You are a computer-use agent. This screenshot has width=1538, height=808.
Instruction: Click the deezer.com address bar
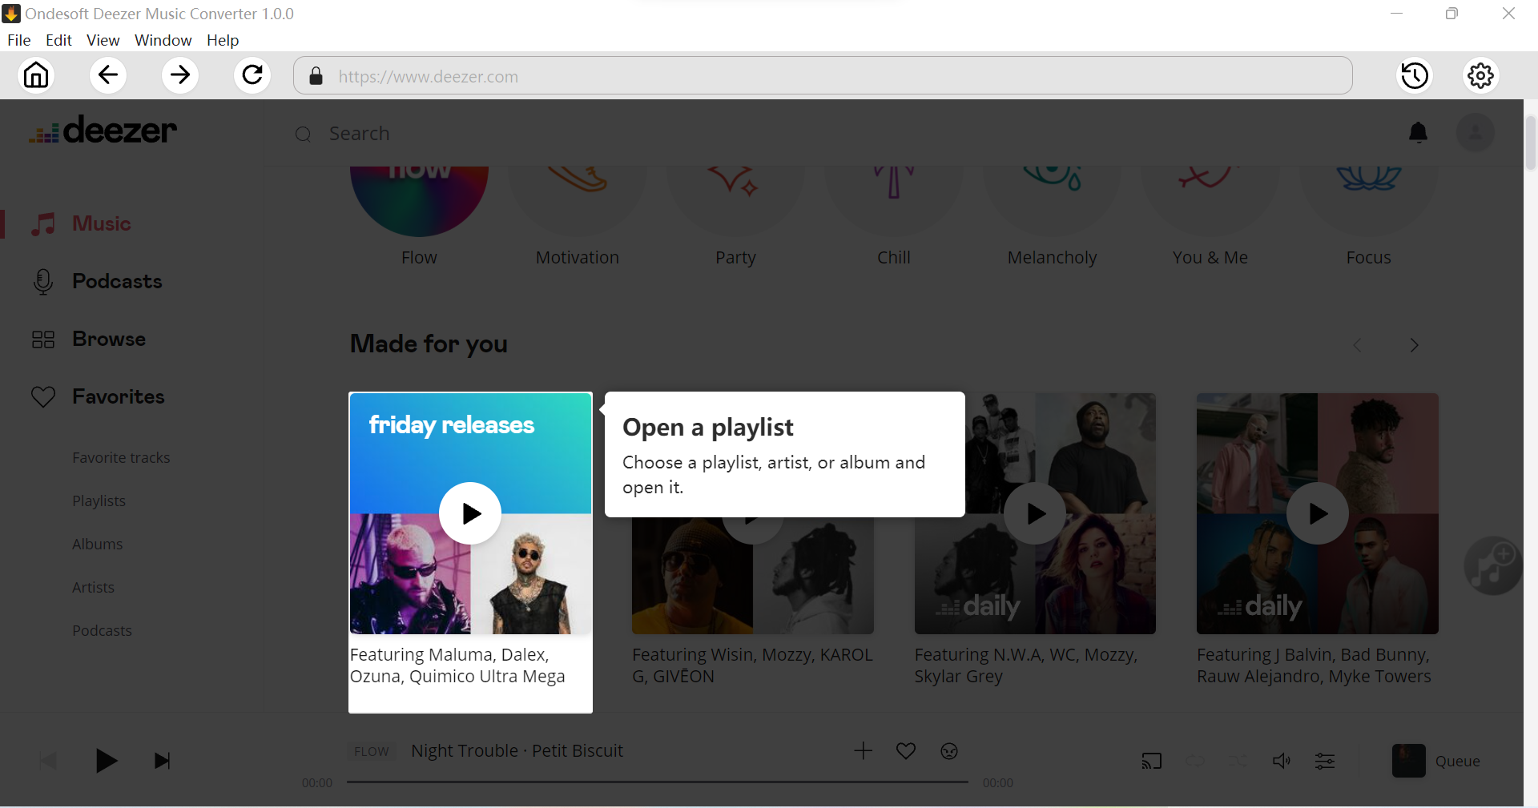point(823,76)
